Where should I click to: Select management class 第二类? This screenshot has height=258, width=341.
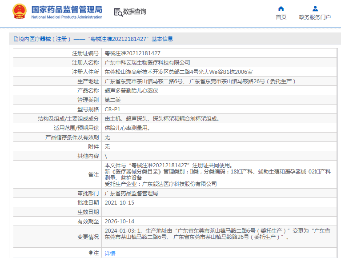coord(112,100)
